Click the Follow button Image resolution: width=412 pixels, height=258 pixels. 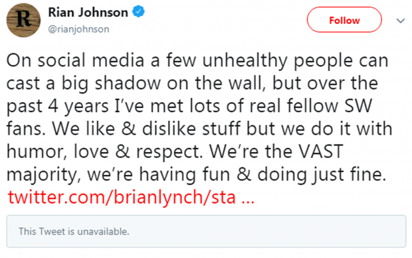point(344,20)
